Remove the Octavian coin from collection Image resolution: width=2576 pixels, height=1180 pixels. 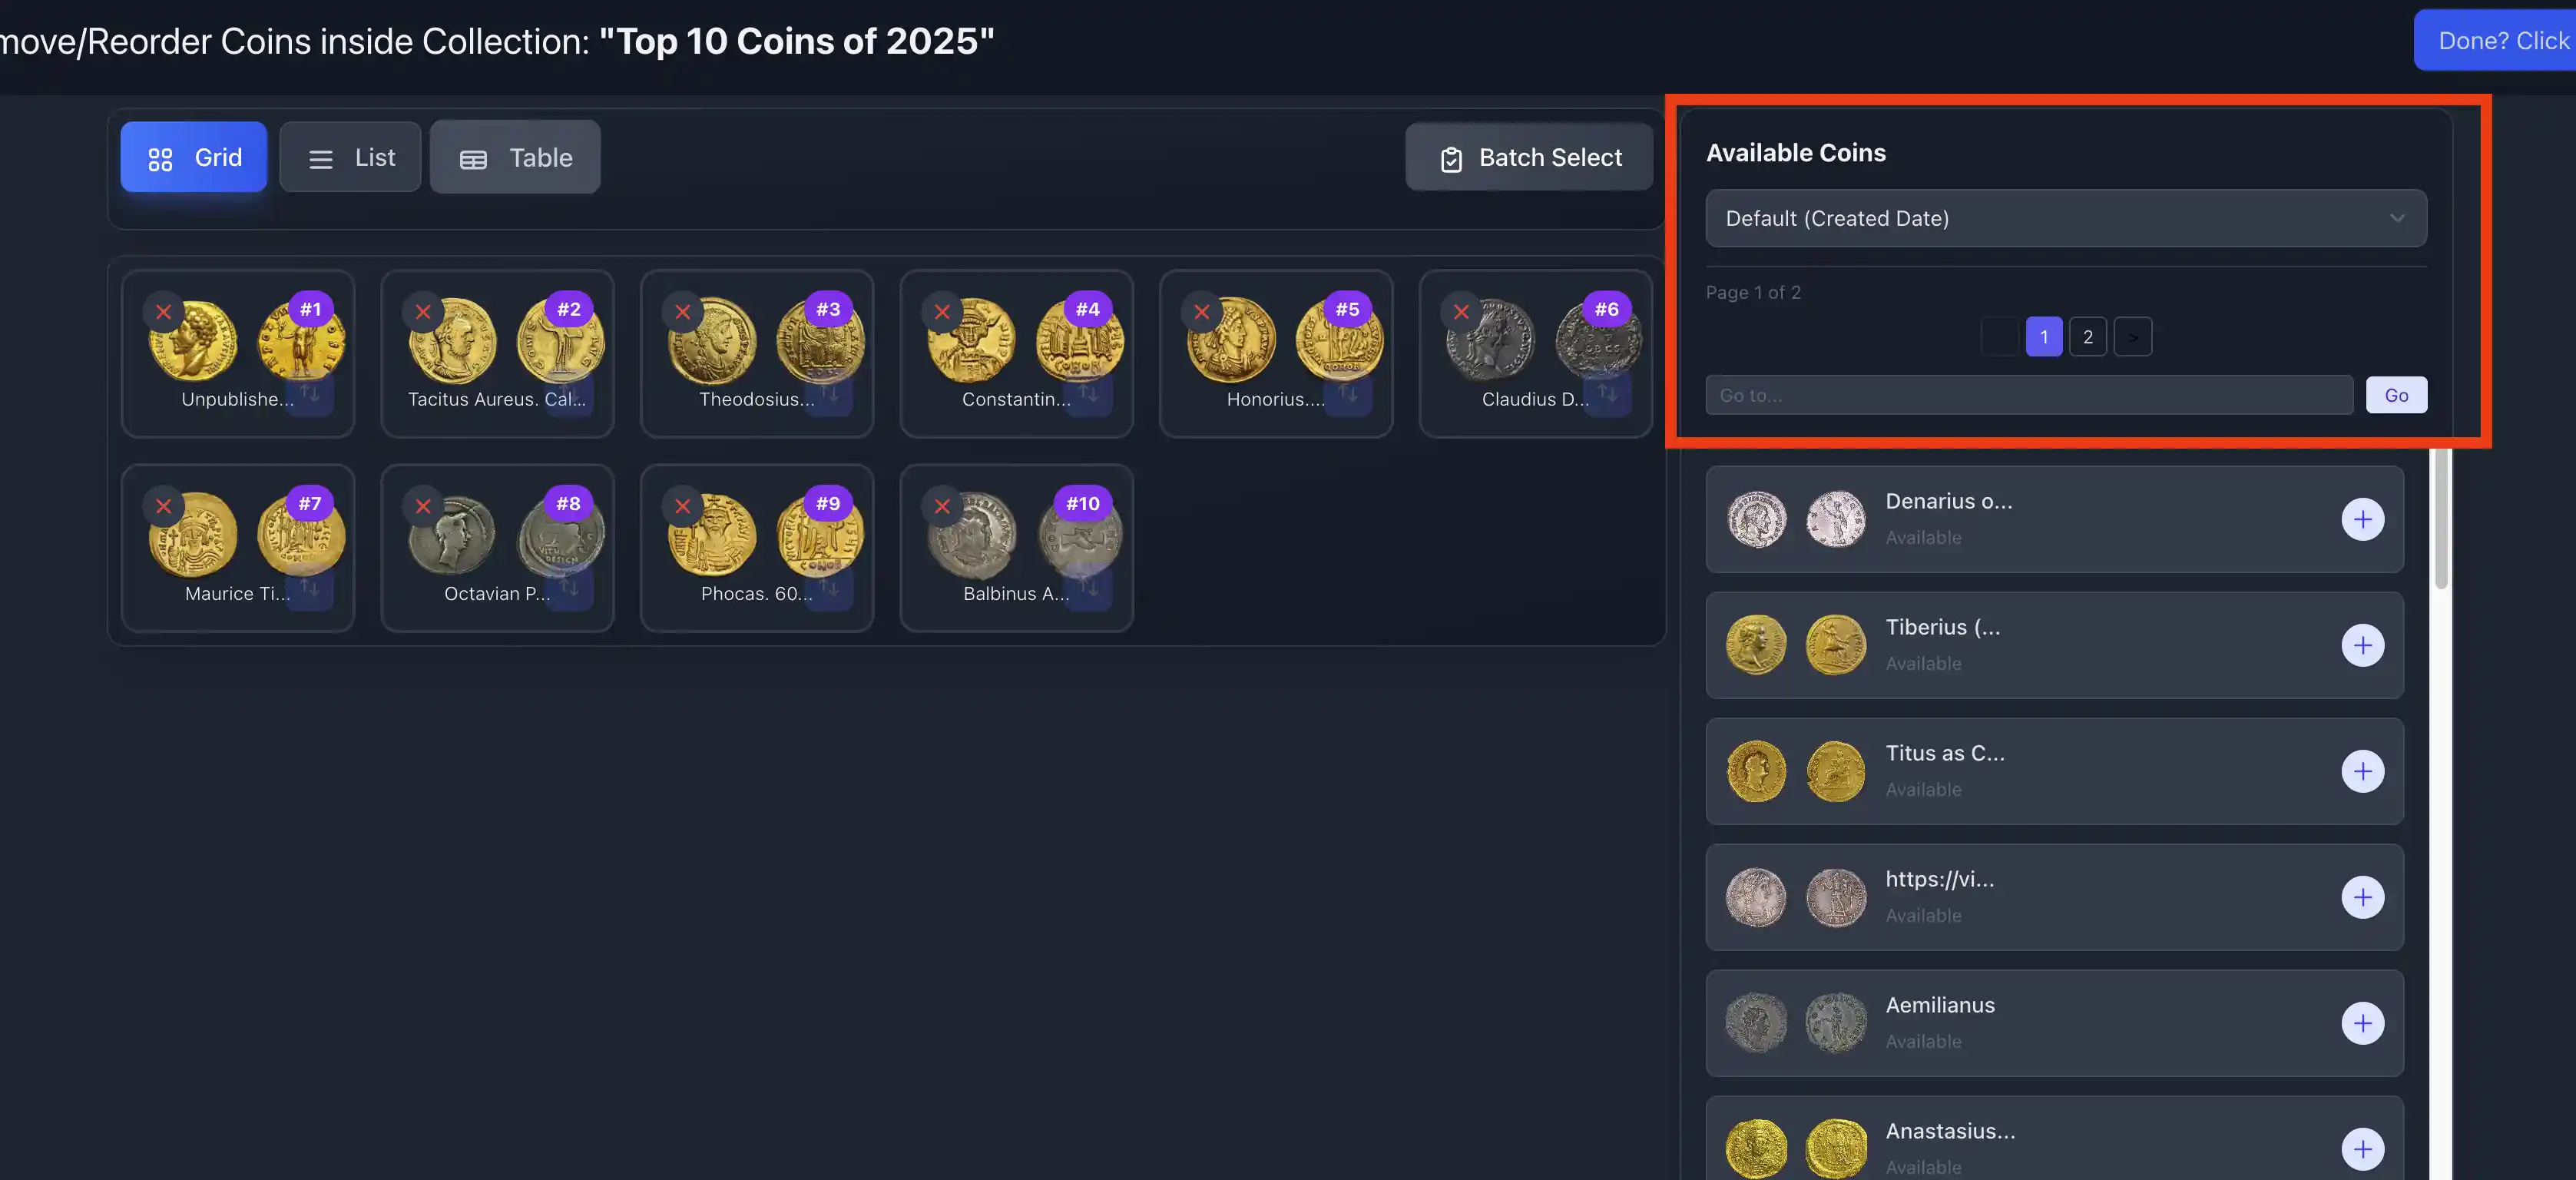[x=423, y=506]
